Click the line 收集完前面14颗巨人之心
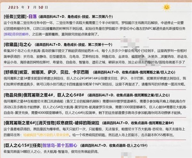 click(52, 152)
